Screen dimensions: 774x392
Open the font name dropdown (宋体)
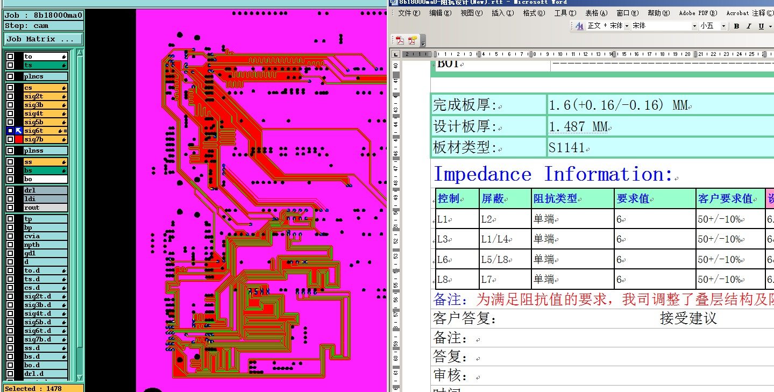(694, 26)
